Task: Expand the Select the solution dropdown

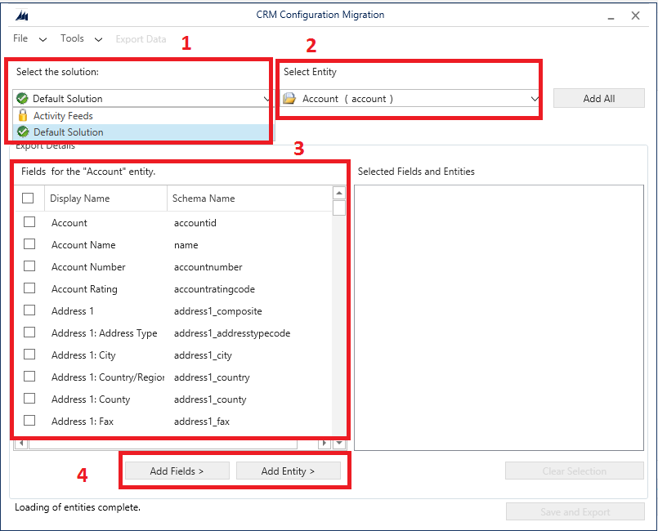Action: (266, 99)
